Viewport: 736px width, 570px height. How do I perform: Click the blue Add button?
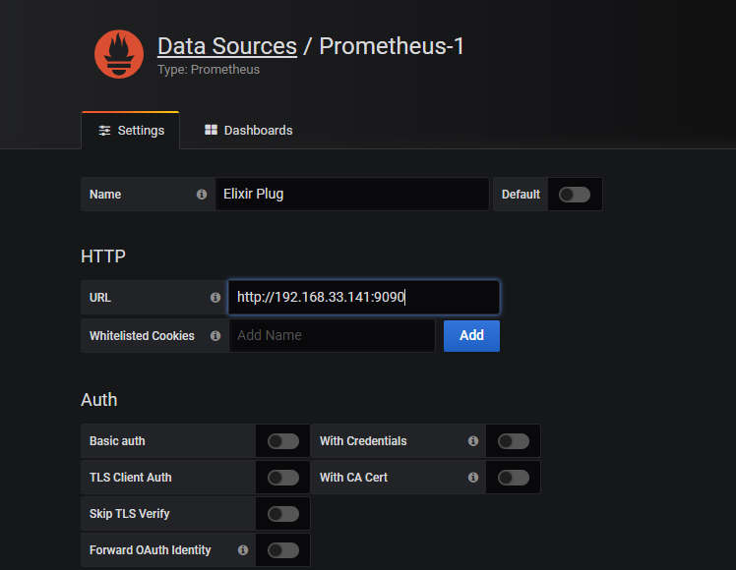471,336
